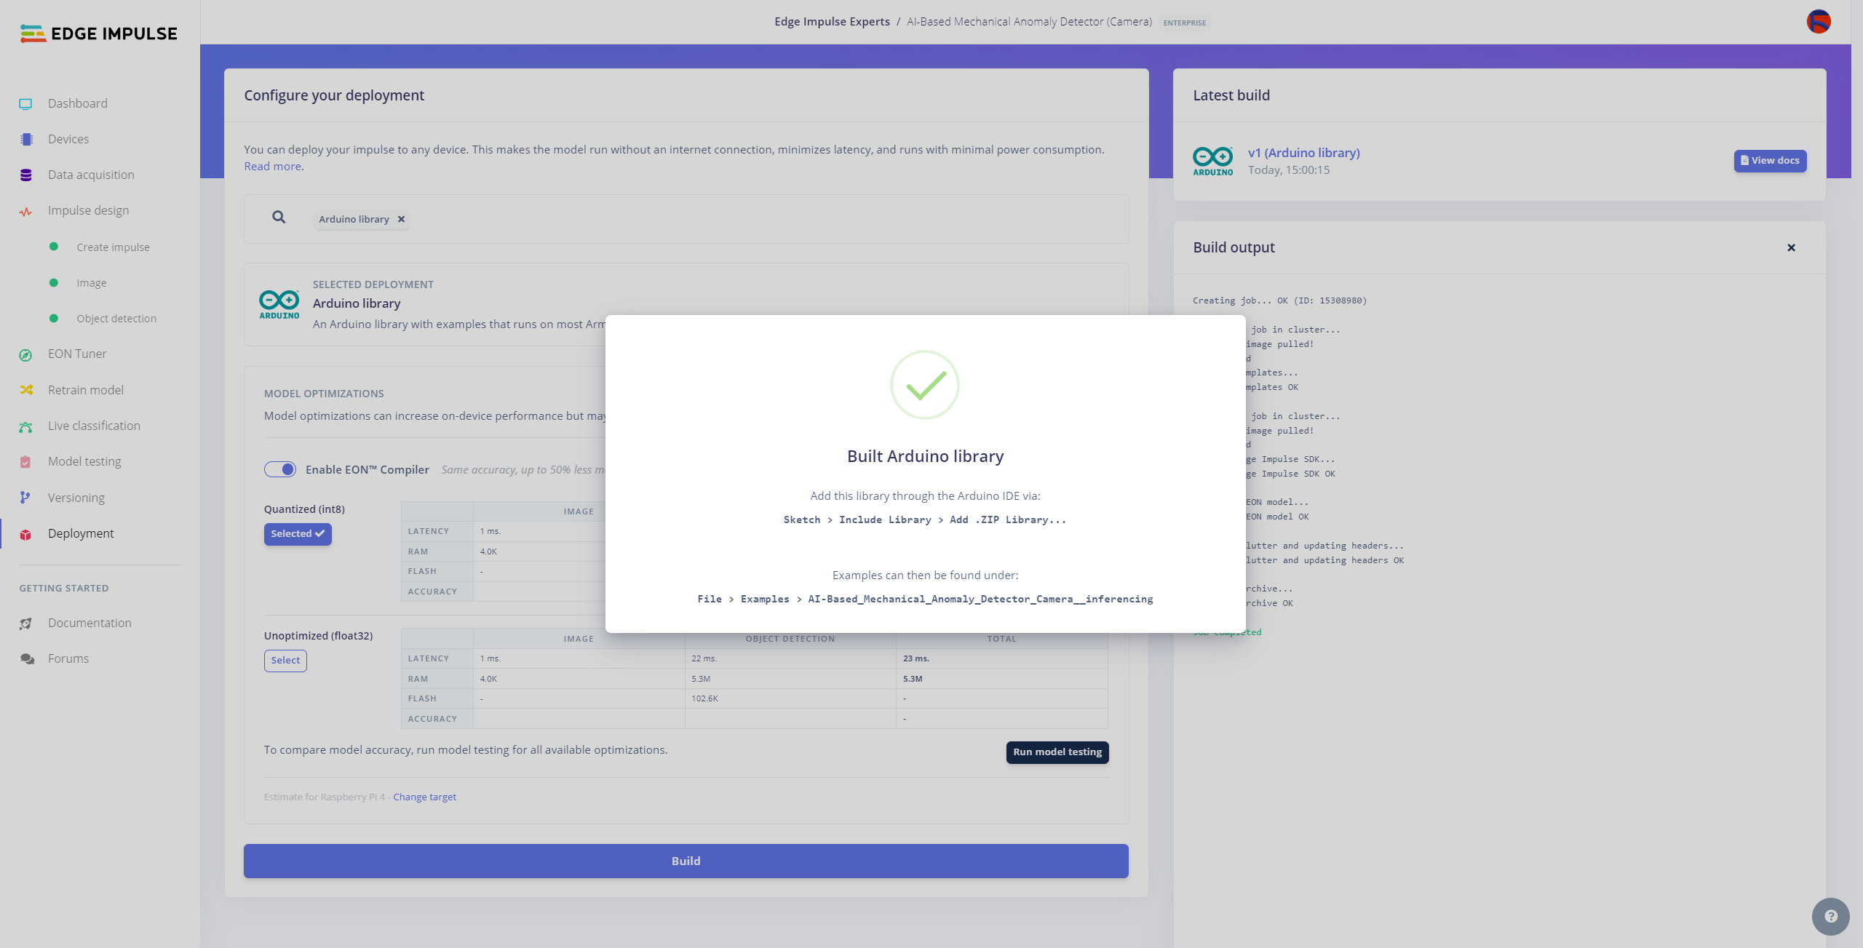Click the 102.6K flash value cell
The height and width of the screenshot is (948, 1863).
(790, 698)
